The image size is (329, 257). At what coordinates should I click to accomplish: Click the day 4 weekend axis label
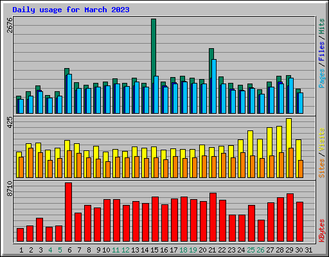(x=50, y=250)
